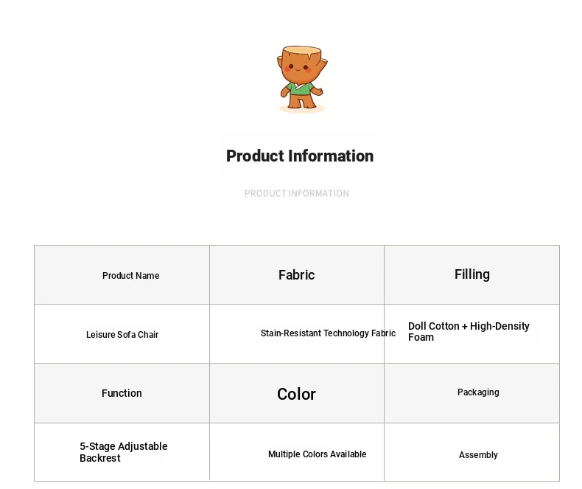Screen dimensions: 582x489
Task: Click the bold Product Information heading
Action: (x=299, y=156)
